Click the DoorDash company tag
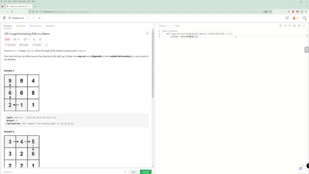Screen dimensions: 309x174 [x=10, y=45]
